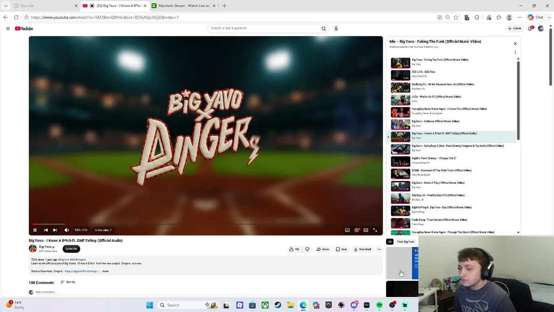The width and height of the screenshot is (554, 312).
Task: Enter fullscreen video mode
Action: [x=375, y=230]
